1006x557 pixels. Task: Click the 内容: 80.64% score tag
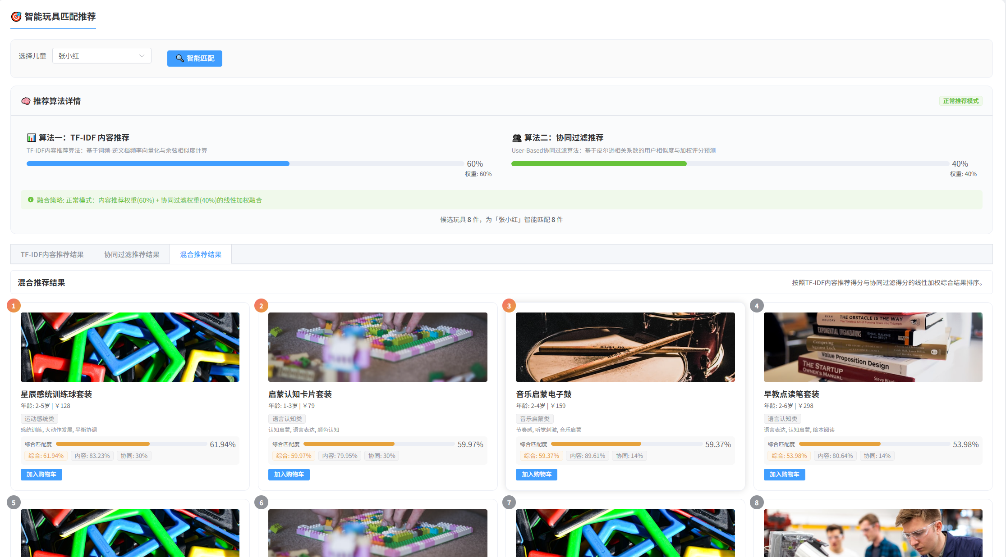click(836, 456)
